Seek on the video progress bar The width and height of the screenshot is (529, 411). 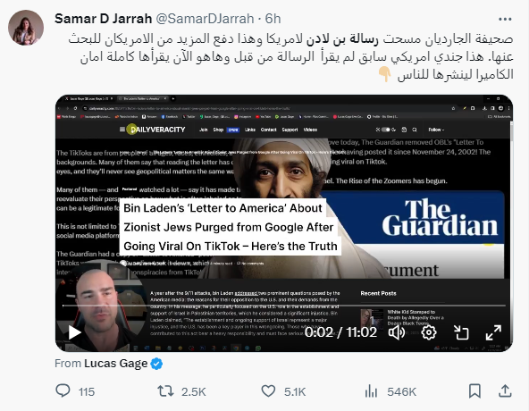tap(284, 306)
